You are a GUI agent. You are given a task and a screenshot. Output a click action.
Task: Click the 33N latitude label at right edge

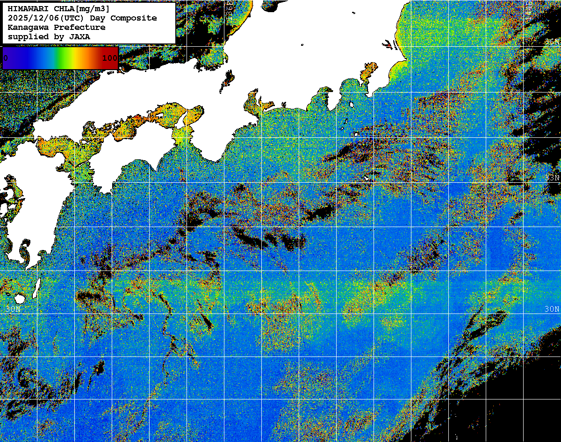click(x=552, y=178)
